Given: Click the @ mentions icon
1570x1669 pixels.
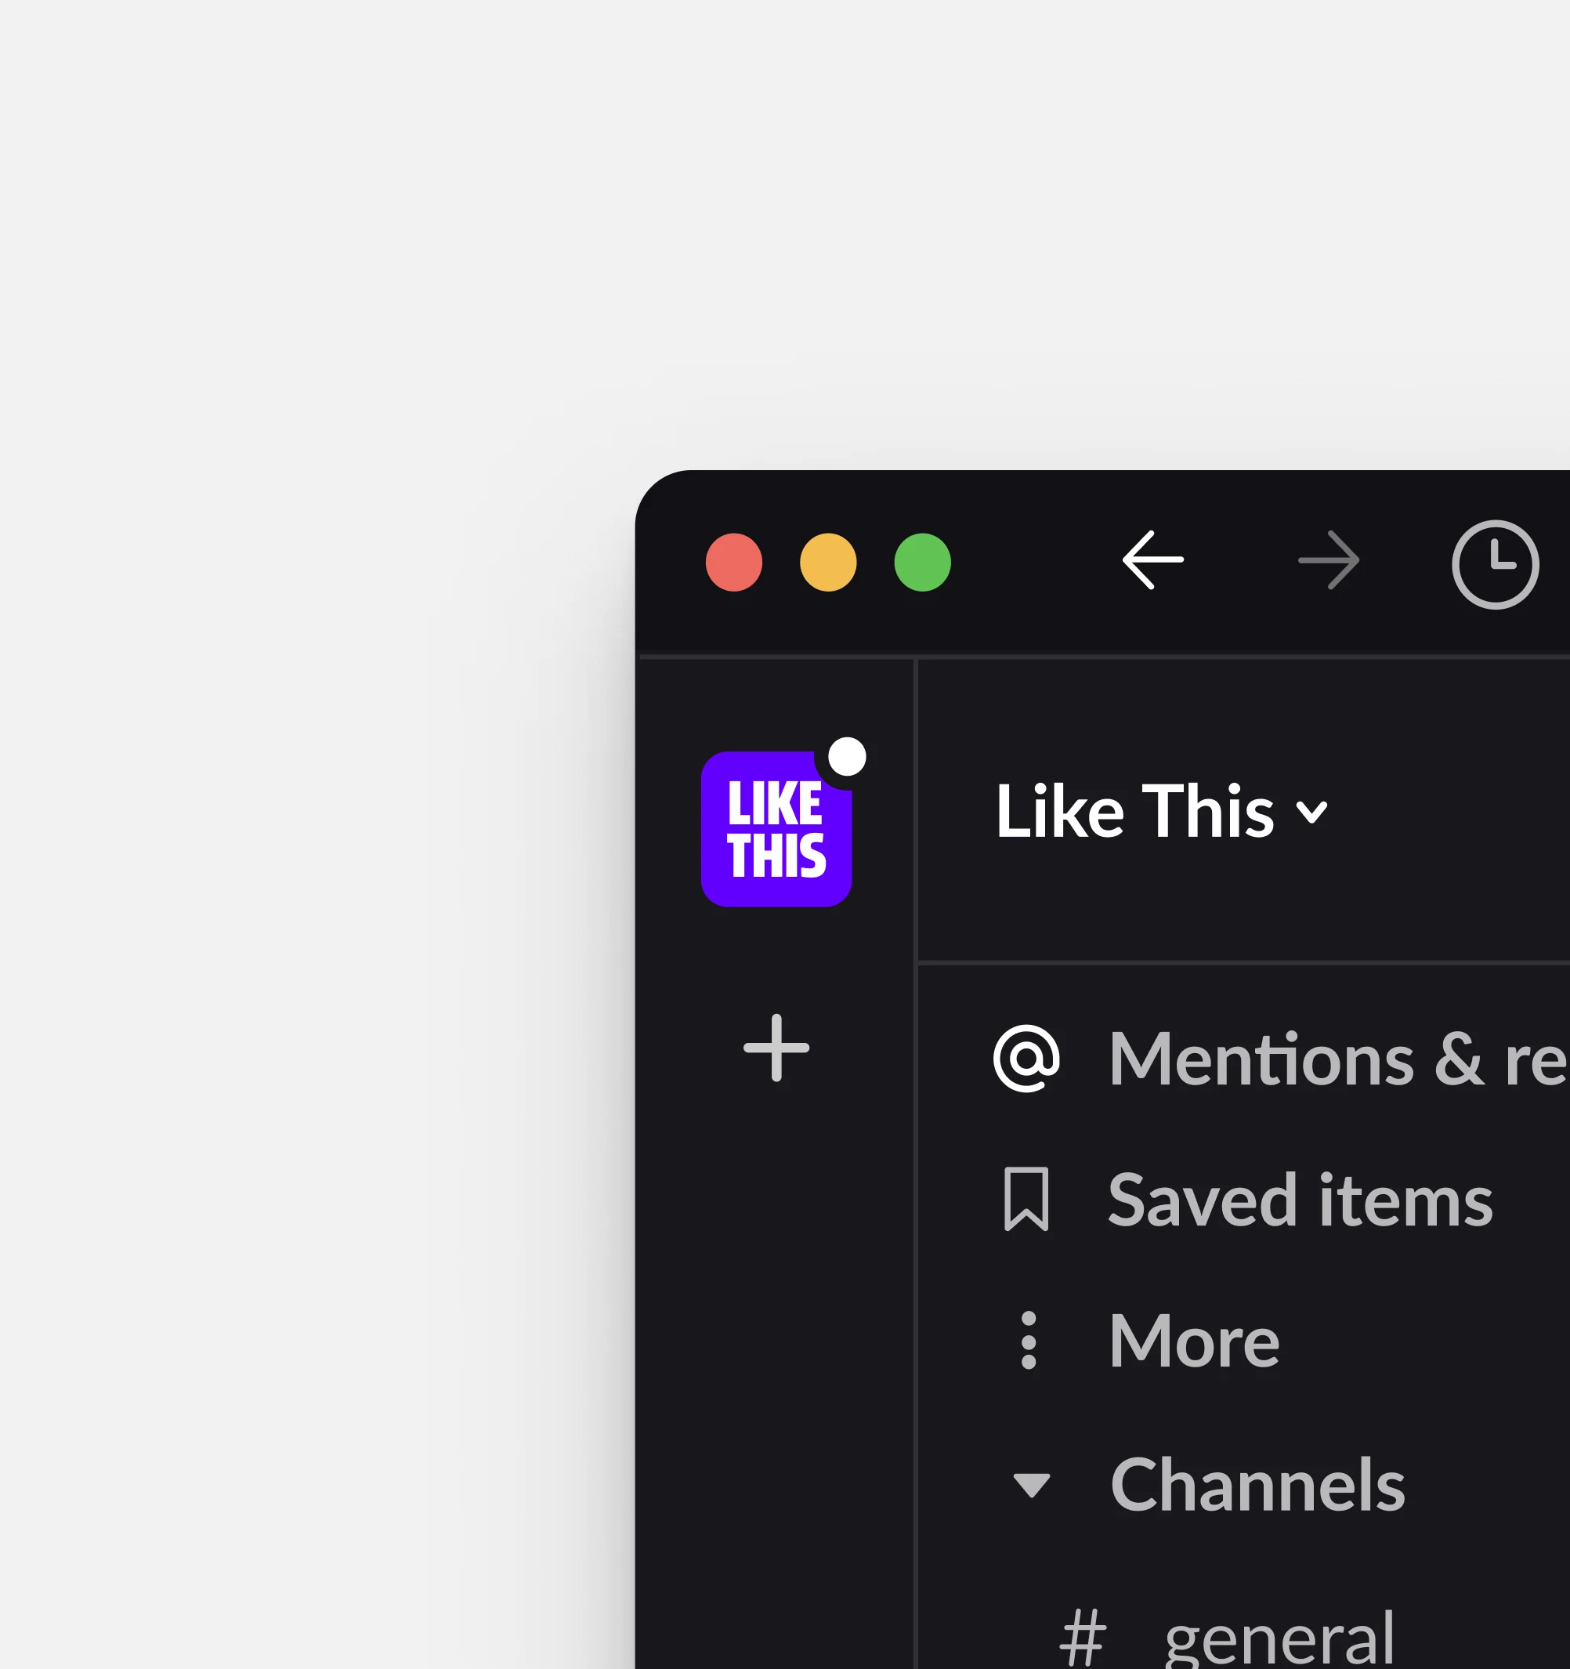Looking at the screenshot, I should point(1026,1059).
